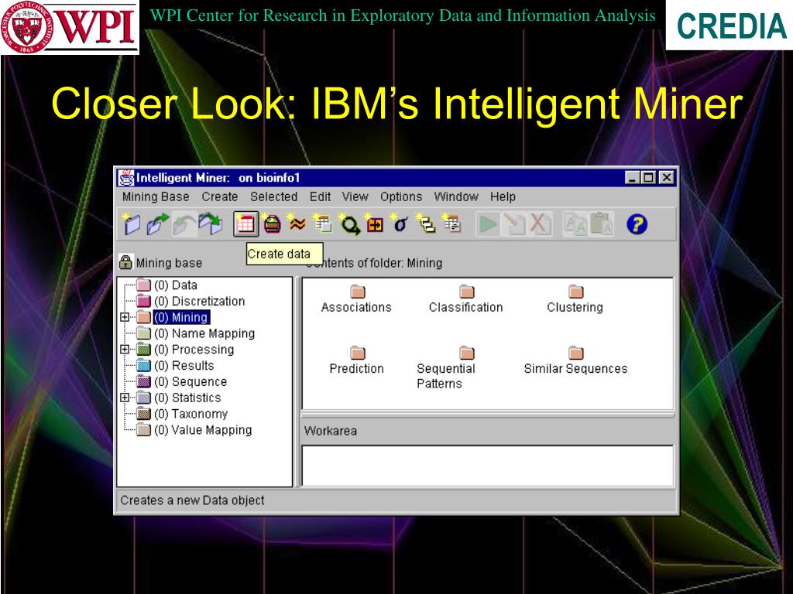Select the "(0) Name Mapping" tree item
Screen dimensions: 793x594
(204, 333)
